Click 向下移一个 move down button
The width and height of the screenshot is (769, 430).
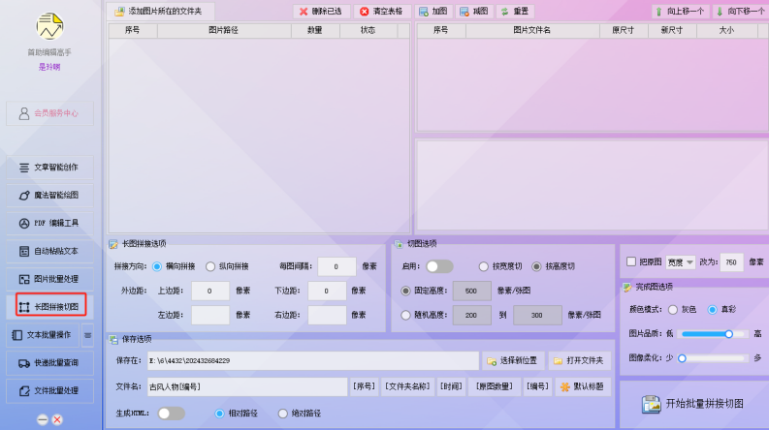click(741, 12)
